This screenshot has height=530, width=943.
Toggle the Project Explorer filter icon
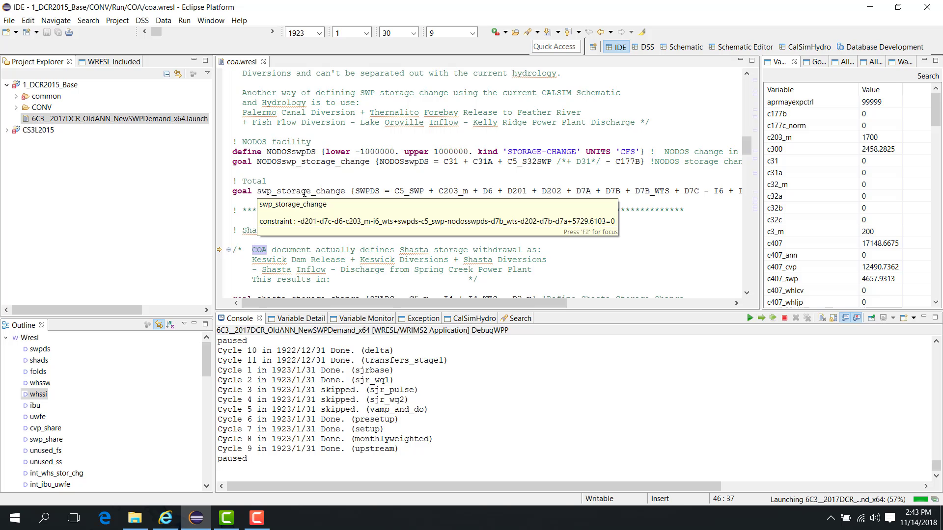193,74
